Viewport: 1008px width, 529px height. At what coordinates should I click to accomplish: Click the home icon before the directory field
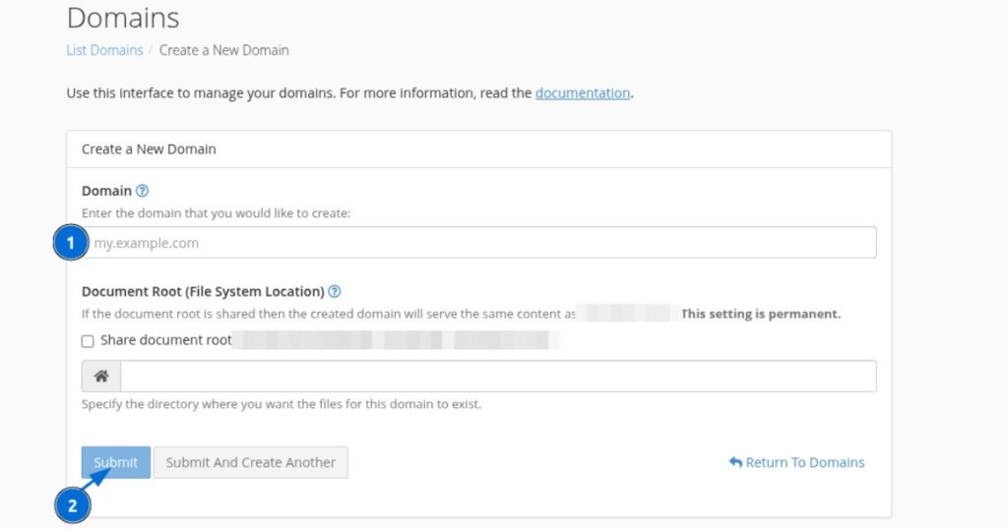(101, 377)
